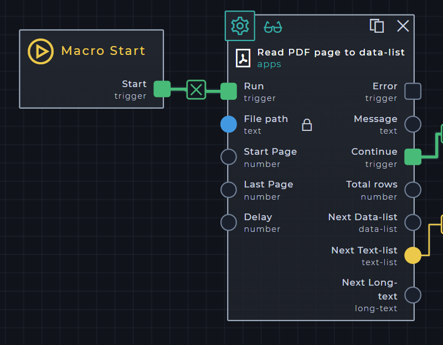
Task: Select the Start trigger output port
Action: click(x=162, y=89)
